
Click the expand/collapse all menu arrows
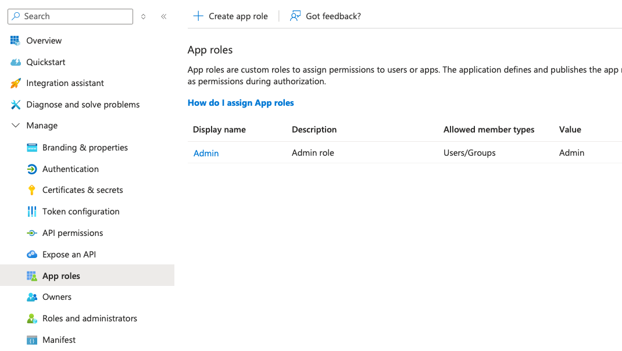click(x=143, y=16)
